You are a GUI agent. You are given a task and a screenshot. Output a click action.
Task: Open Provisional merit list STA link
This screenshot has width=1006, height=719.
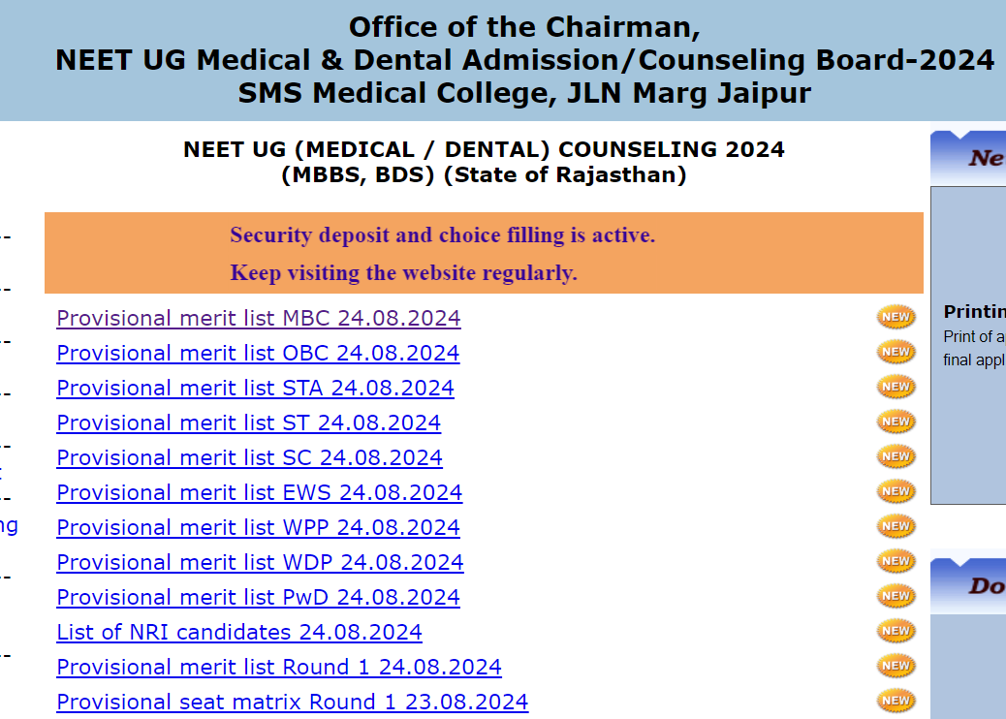tap(255, 388)
